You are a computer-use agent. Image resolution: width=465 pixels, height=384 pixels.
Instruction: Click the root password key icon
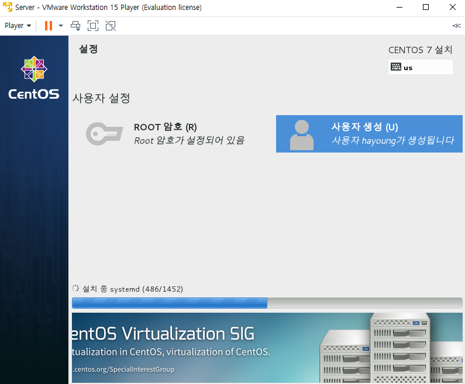click(104, 134)
